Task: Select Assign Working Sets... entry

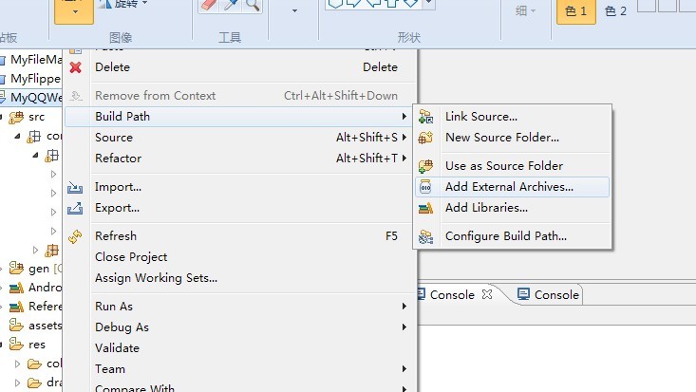Action: [240, 278]
